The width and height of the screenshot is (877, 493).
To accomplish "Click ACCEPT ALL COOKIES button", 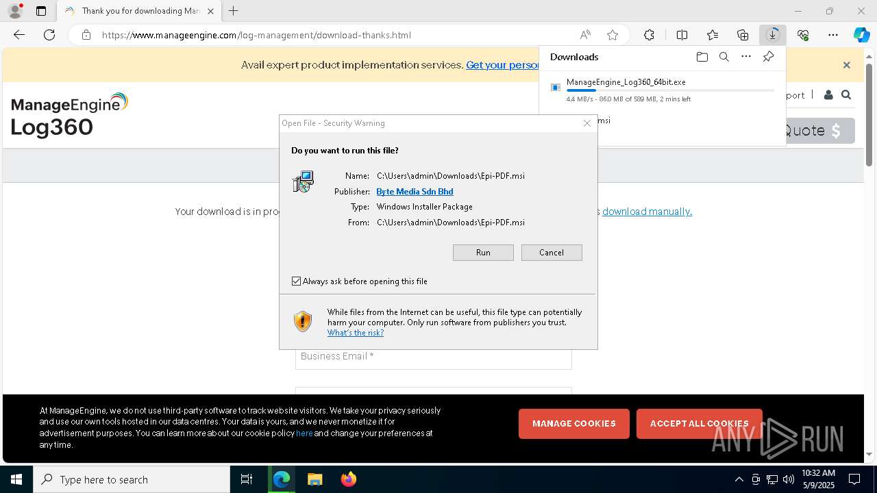I will point(700,424).
